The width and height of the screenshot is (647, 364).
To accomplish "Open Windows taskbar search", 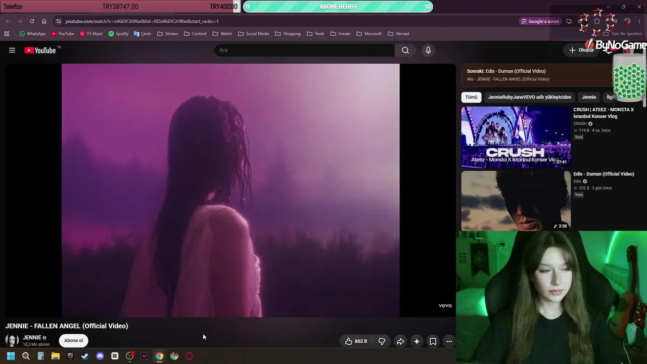I will 26,356.
